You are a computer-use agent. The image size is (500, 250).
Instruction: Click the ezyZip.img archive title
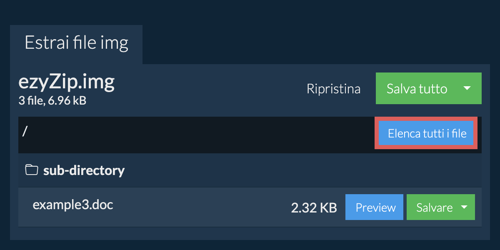click(67, 83)
